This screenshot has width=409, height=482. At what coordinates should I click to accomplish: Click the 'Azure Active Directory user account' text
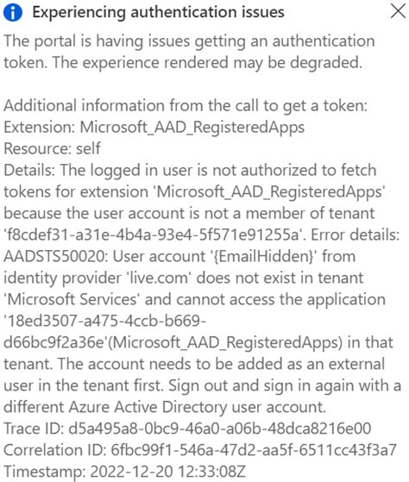tap(197, 407)
